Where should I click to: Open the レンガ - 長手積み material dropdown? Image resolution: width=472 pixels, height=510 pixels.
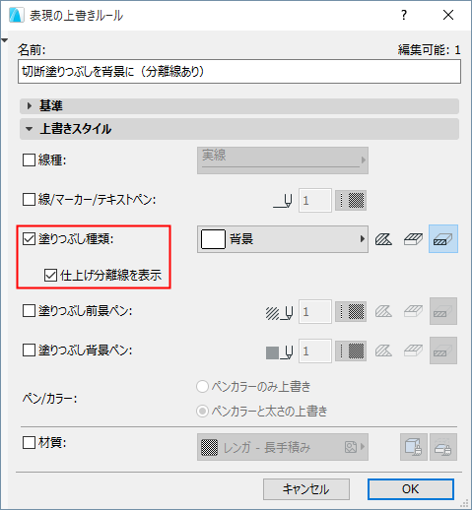pyautogui.click(x=283, y=447)
